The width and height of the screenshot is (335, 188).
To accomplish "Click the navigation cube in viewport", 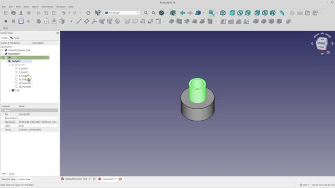I will [x=322, y=43].
